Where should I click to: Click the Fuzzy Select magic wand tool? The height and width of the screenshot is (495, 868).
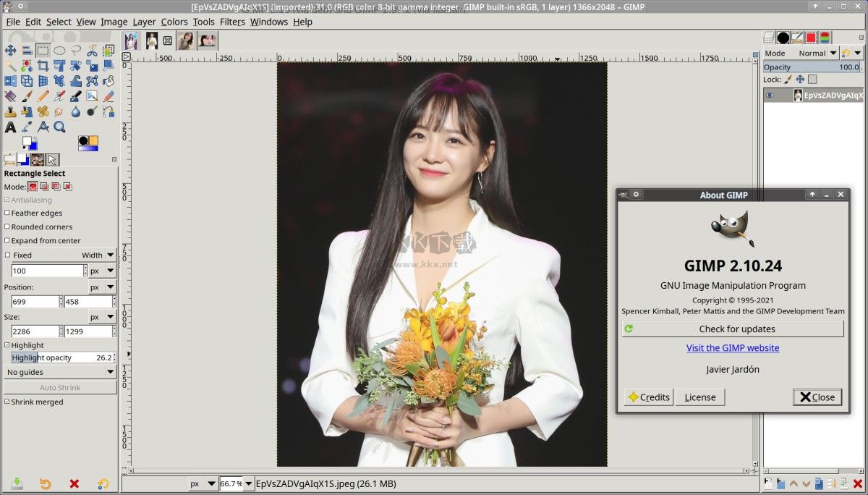(10, 67)
